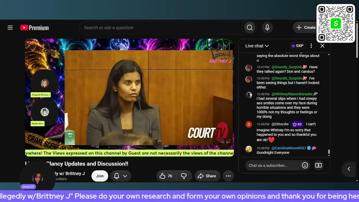Expand the Live chat mode dropdown
Viewport: 359px width, 202px height.
(x=257, y=46)
